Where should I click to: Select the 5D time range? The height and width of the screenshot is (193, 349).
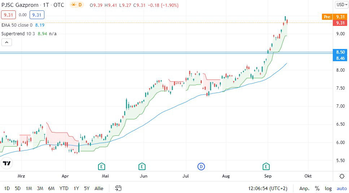point(18,188)
